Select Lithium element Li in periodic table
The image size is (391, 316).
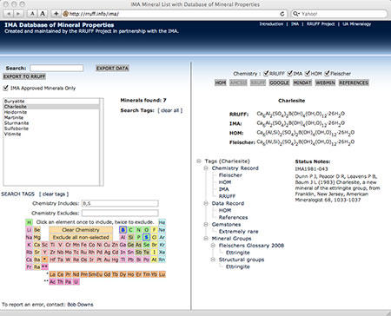(x=29, y=230)
